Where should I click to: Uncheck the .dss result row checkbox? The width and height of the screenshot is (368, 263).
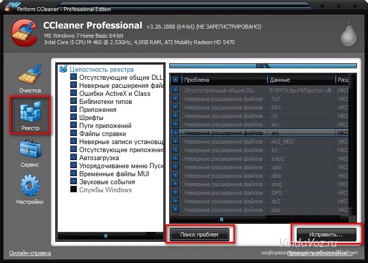tap(175, 209)
